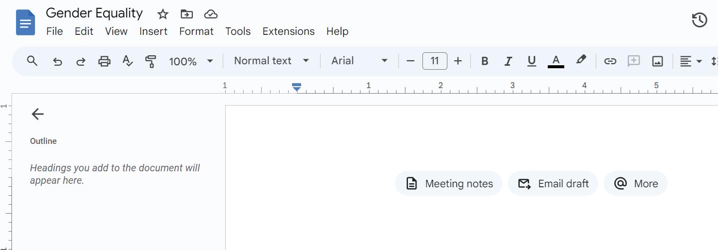Star the Gender Equality document
Screen dimensions: 718x250
pos(163,14)
